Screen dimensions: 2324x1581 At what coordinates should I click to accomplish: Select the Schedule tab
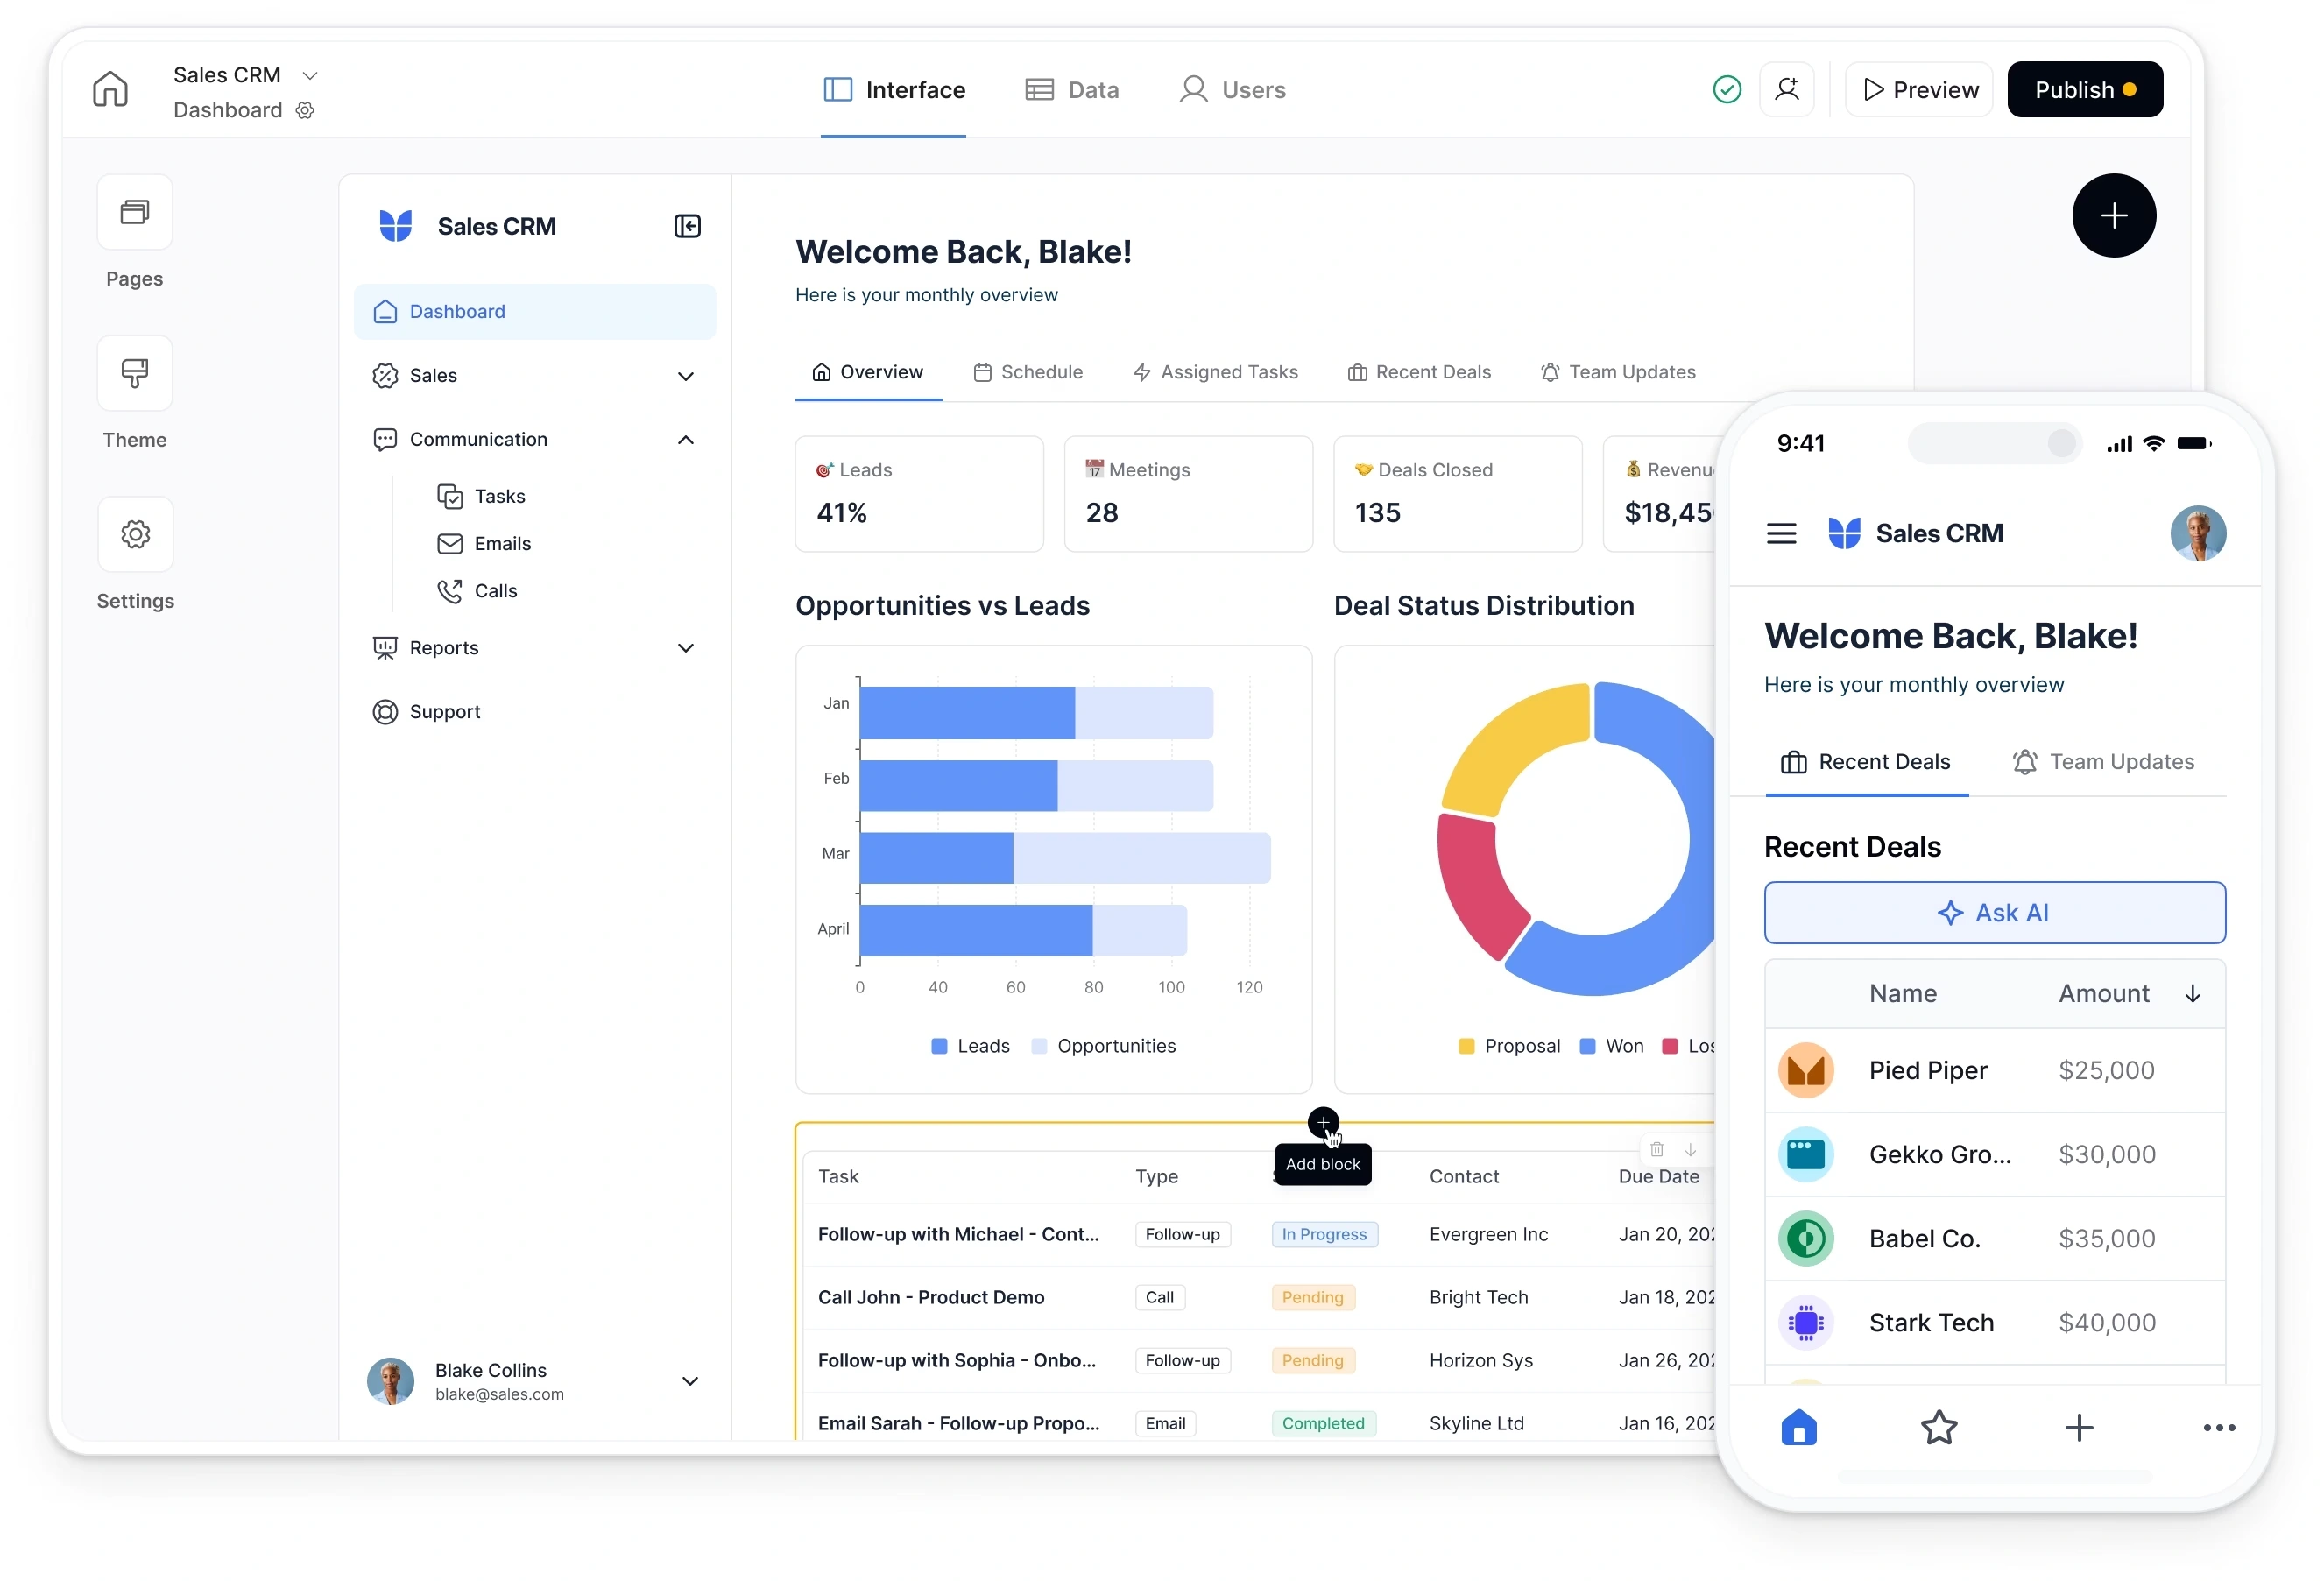click(x=1028, y=372)
